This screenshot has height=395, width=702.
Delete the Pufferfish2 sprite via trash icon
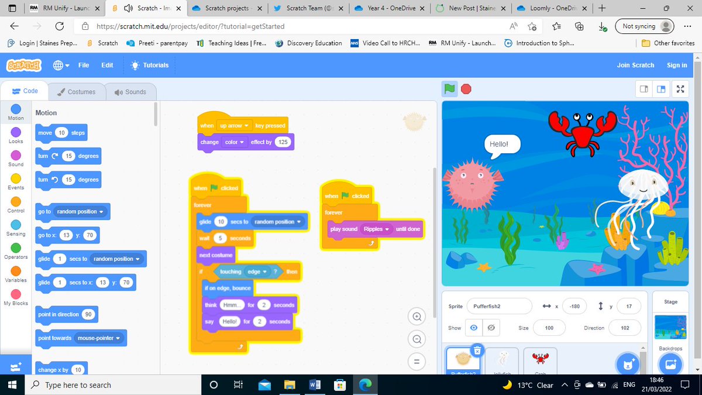click(x=477, y=350)
